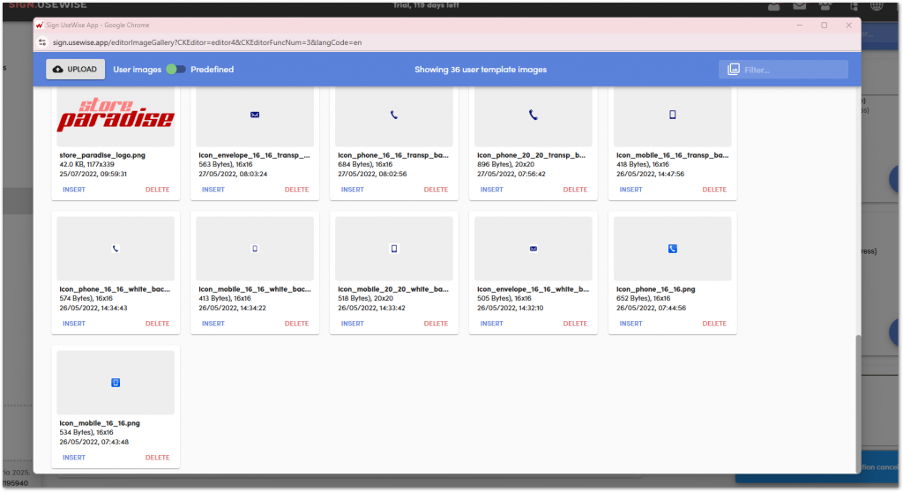Click the white background envelope icon image
Image resolution: width=903 pixels, height=492 pixels.
tap(533, 249)
